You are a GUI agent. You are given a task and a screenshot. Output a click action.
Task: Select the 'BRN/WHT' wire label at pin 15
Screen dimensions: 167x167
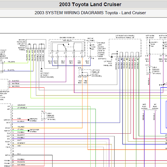coord(21,143)
